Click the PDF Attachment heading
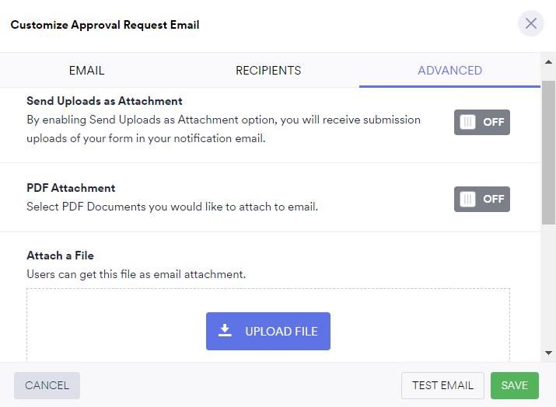 [x=71, y=188]
